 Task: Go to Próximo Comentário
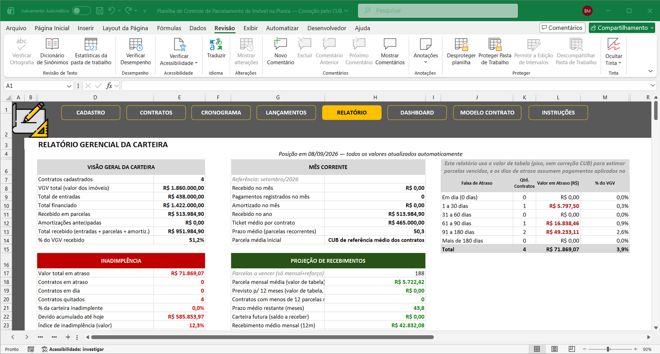[x=359, y=51]
